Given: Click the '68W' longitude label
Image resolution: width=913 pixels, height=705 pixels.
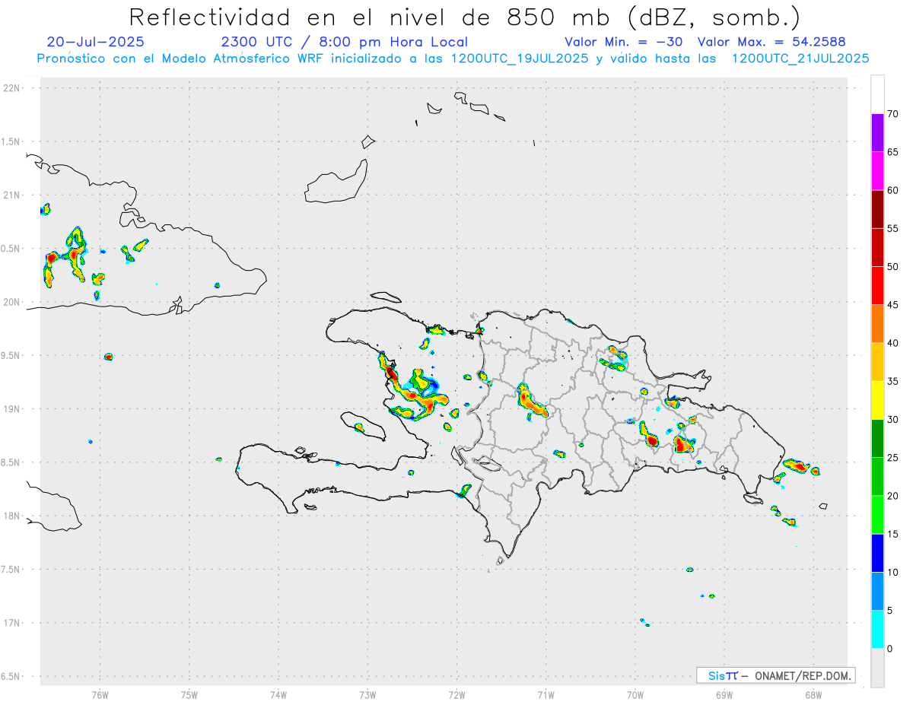Looking at the screenshot, I should click(813, 694).
